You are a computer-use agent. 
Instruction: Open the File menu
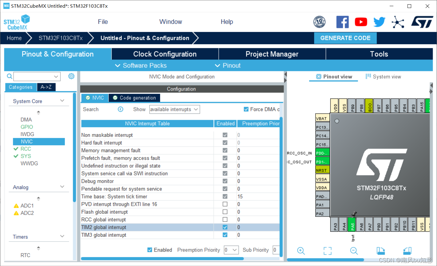click(103, 22)
